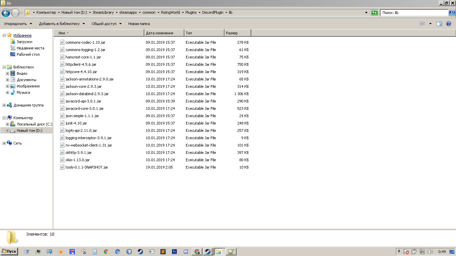456x256 pixels.
Task: Click the Новая папка button
Action: pyautogui.click(x=139, y=24)
